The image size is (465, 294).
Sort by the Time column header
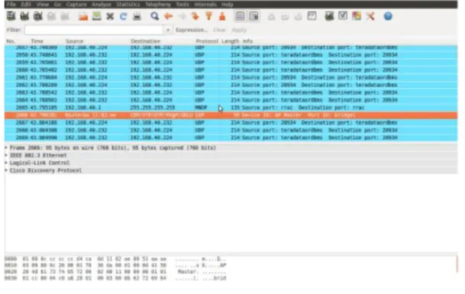click(x=37, y=41)
